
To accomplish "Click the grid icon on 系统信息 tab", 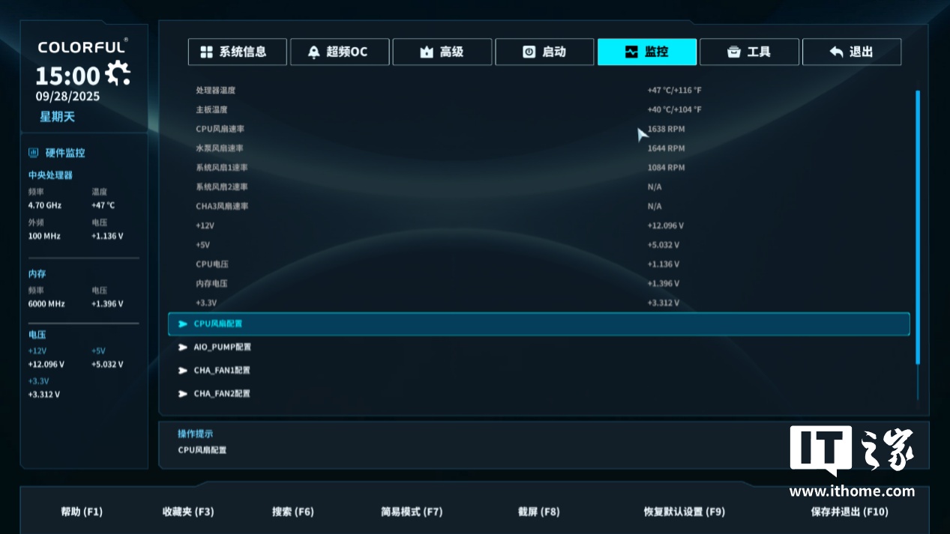I will pyautogui.click(x=207, y=52).
